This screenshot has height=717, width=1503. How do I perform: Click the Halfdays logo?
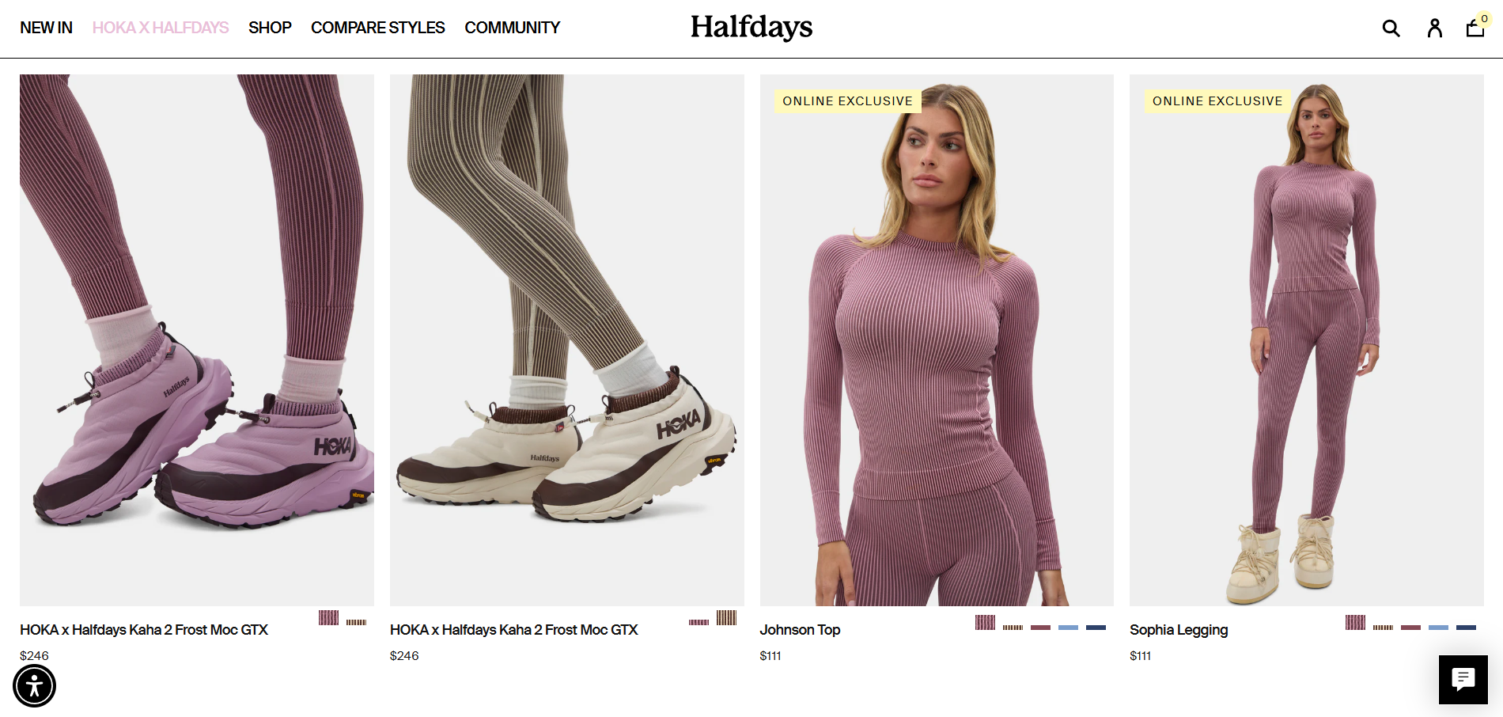pos(751,27)
